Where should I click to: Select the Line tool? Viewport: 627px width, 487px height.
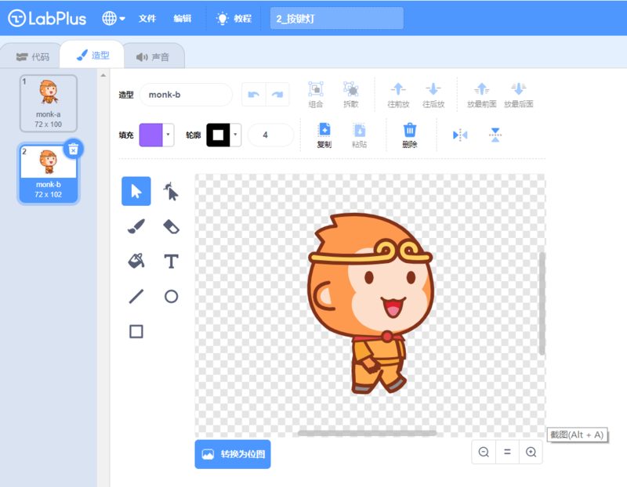pyautogui.click(x=136, y=297)
